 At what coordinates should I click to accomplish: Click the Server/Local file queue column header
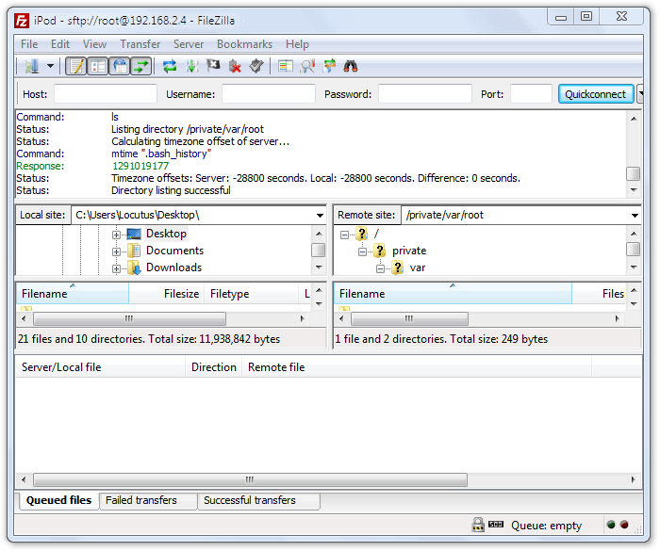pos(101,366)
